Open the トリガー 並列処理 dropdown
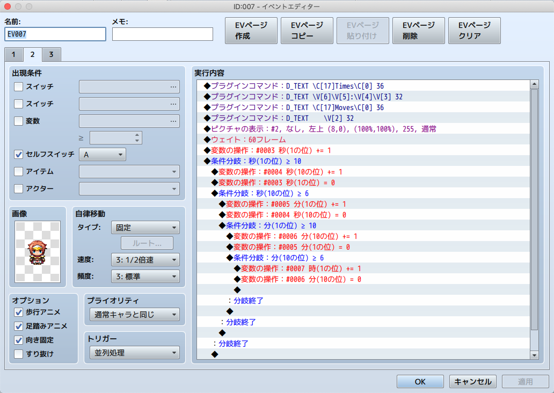 (x=135, y=353)
